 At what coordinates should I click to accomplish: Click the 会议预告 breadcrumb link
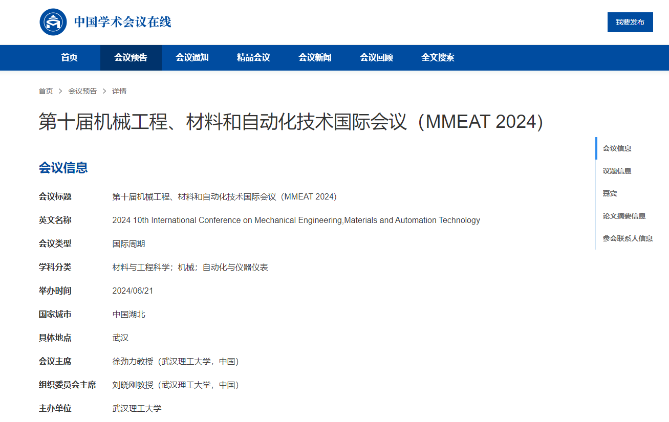click(x=82, y=91)
